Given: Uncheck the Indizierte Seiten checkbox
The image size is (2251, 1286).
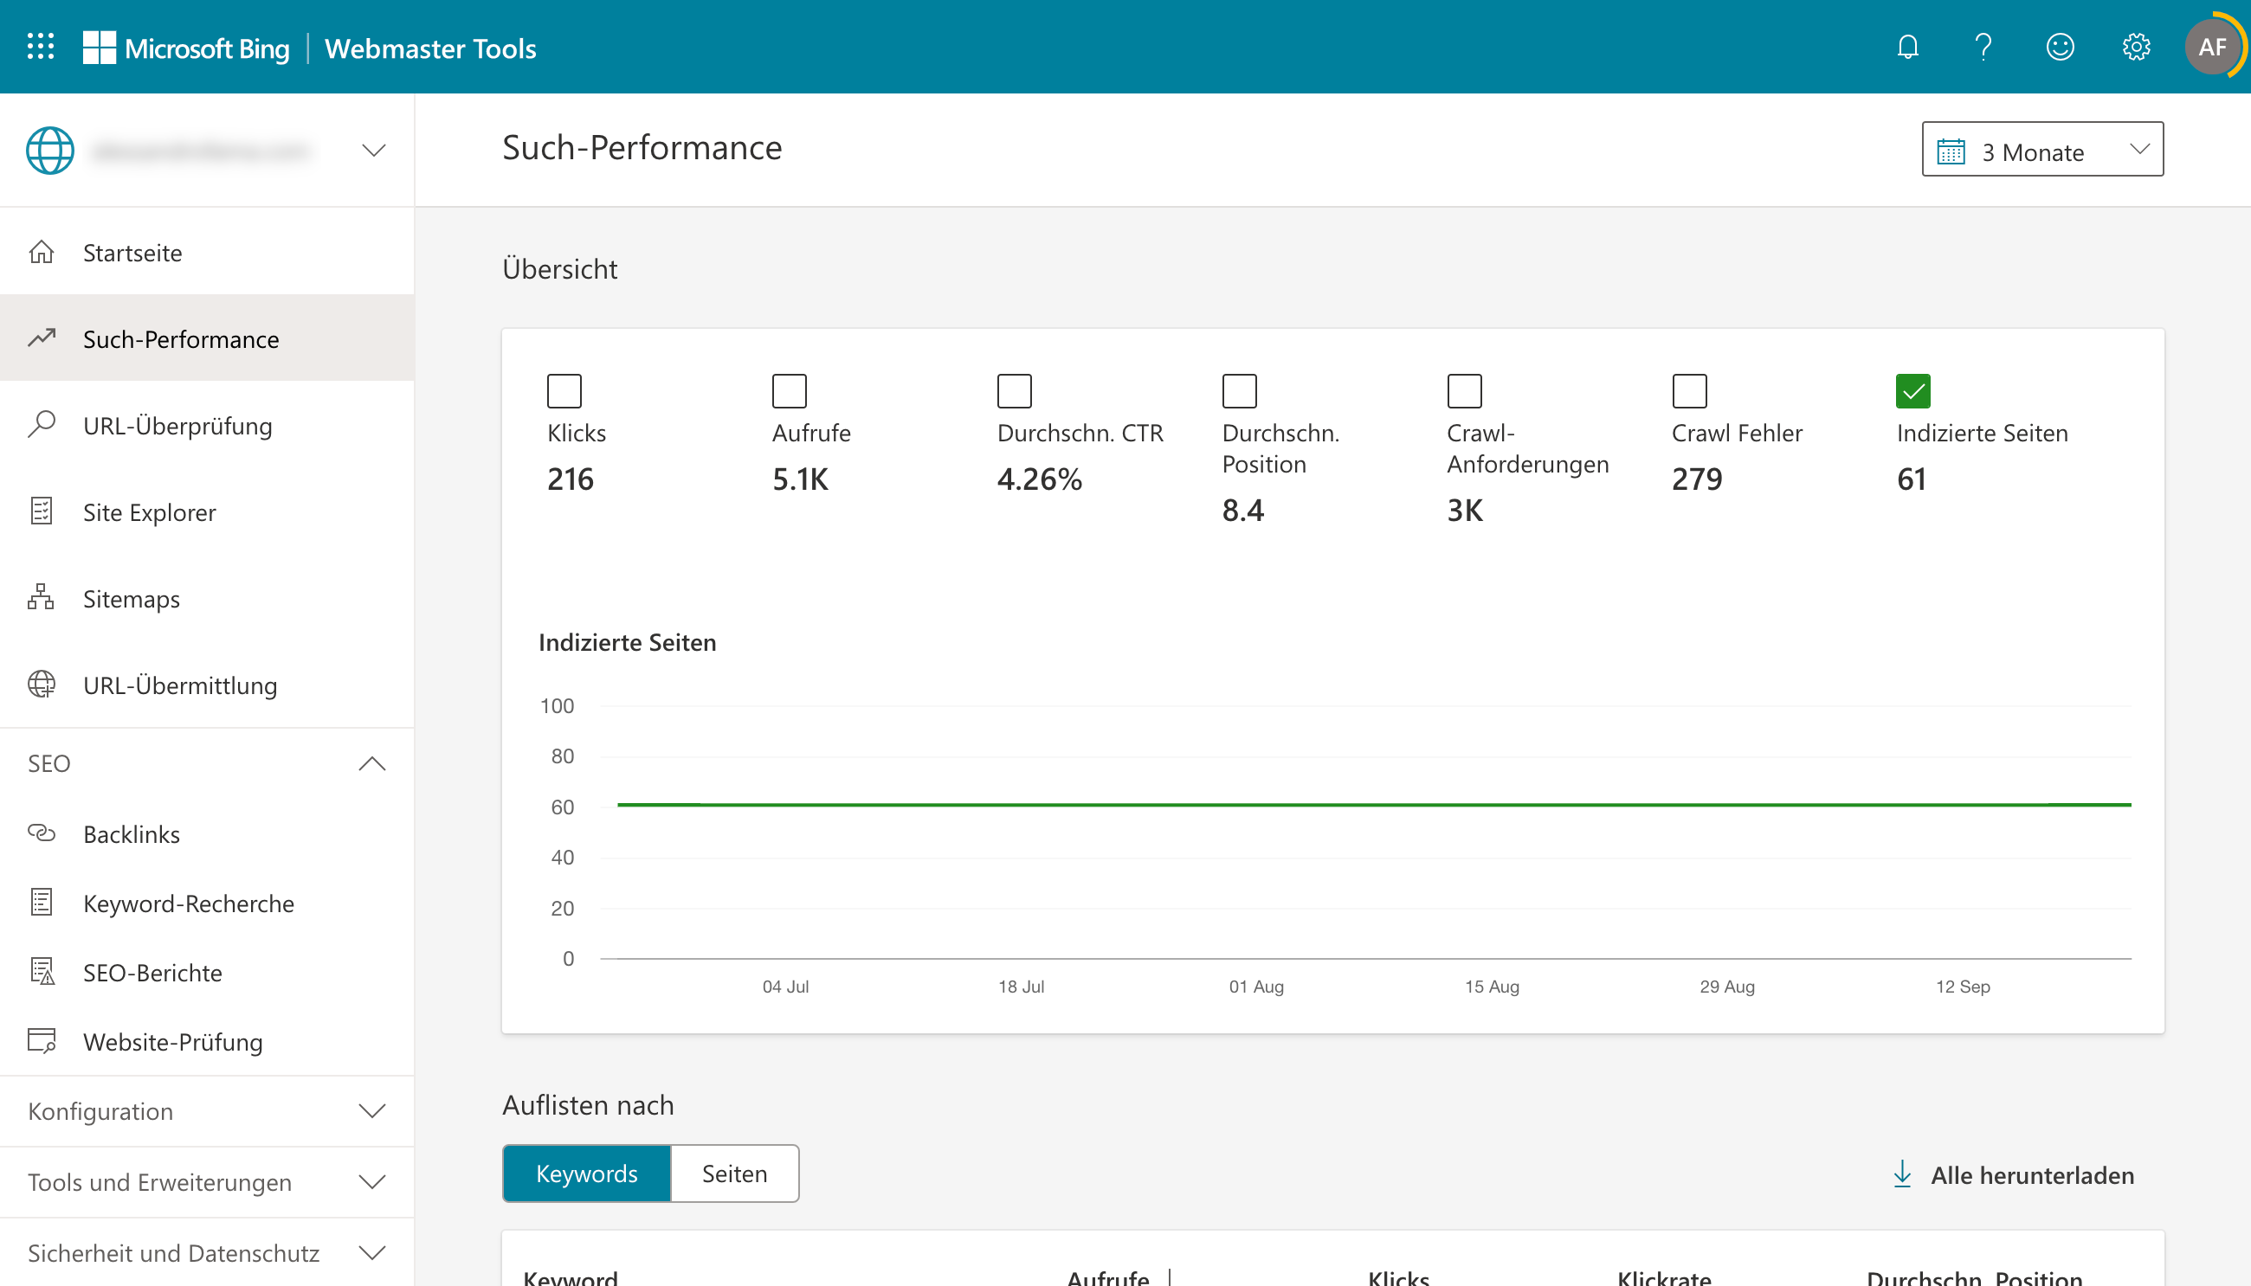Looking at the screenshot, I should (1912, 390).
